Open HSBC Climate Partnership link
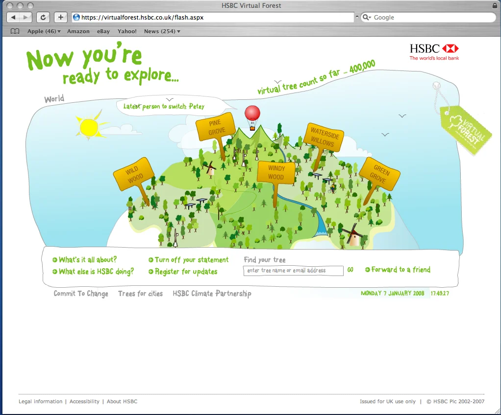Image resolution: width=501 pixels, height=415 pixels. click(212, 294)
